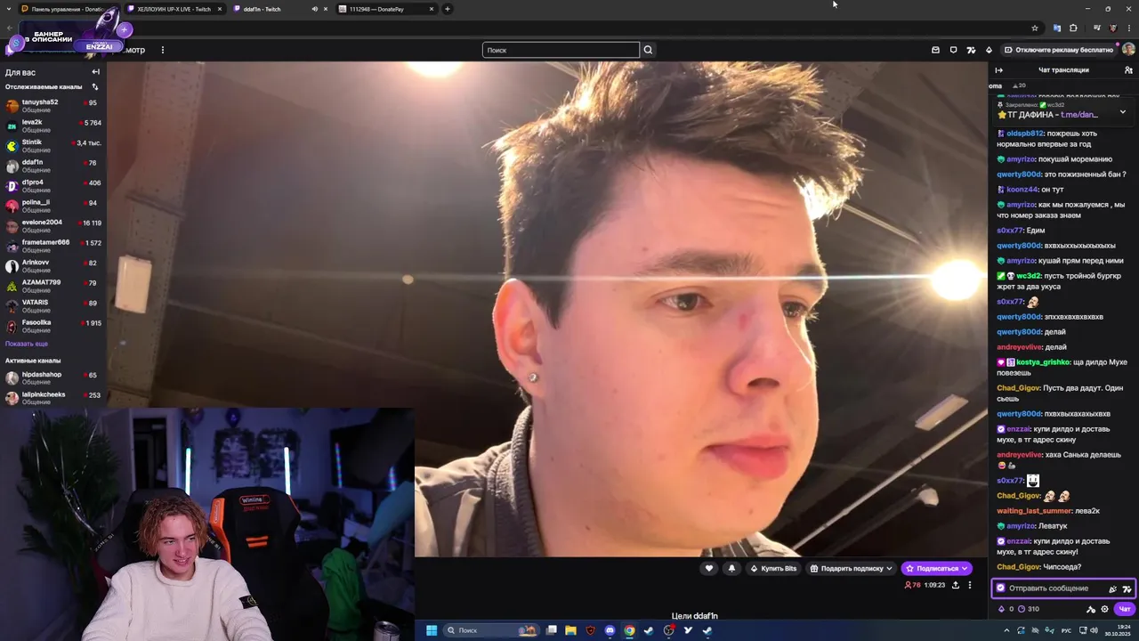Image resolution: width=1139 pixels, height=641 pixels.
Task: Click username Chad_Gigov on Чипсоеда message
Action: click(x=1018, y=567)
